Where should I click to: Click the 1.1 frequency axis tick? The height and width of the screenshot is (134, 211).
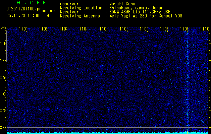coord(3,44)
